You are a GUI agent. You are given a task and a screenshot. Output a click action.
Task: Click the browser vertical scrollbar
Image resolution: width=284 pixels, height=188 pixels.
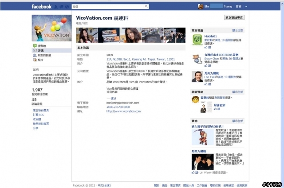[x=282, y=94]
